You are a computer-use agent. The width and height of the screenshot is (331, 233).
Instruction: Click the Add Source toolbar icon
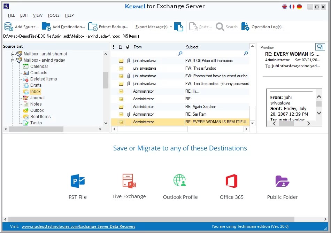point(8,26)
